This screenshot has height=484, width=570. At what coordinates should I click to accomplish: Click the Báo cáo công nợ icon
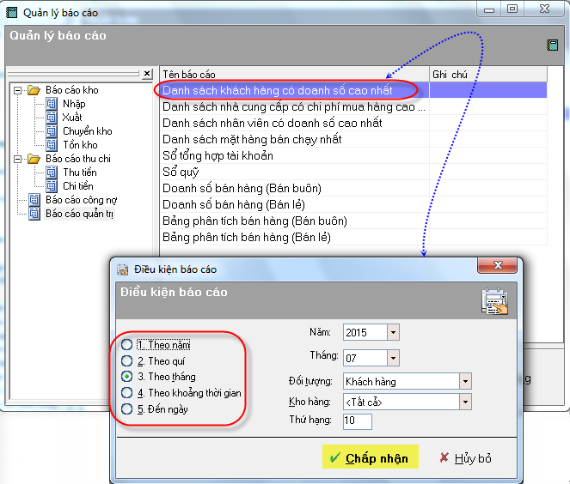coord(34,200)
